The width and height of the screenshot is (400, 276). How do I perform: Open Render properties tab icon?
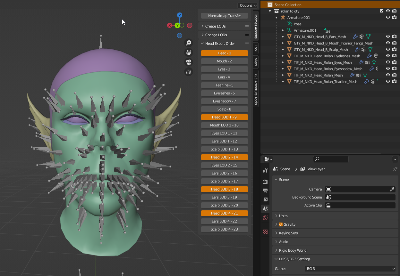coord(265,182)
